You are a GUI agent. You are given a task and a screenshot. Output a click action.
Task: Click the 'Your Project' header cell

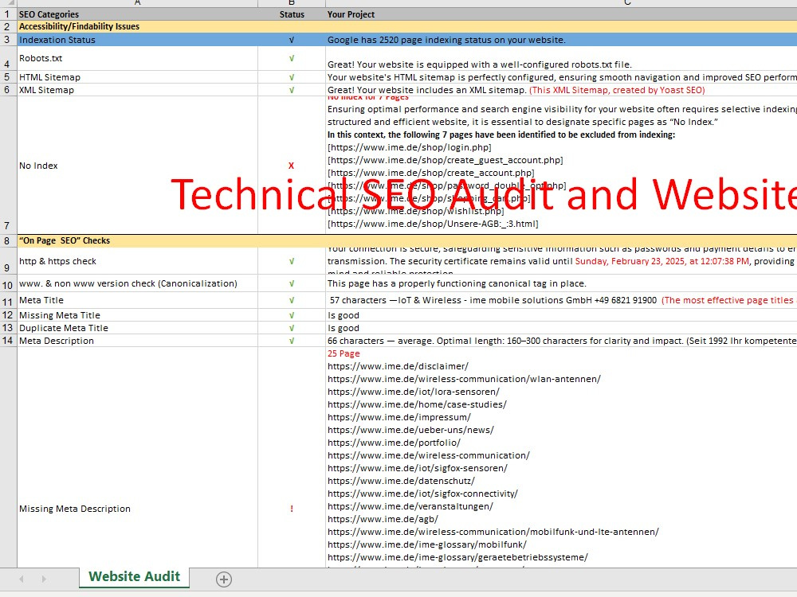coord(561,14)
